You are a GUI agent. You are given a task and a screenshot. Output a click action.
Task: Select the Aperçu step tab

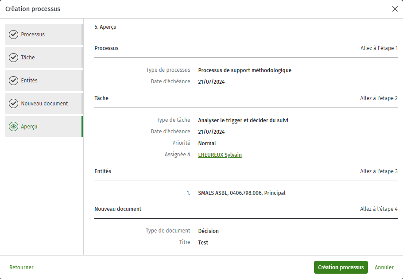[44, 127]
